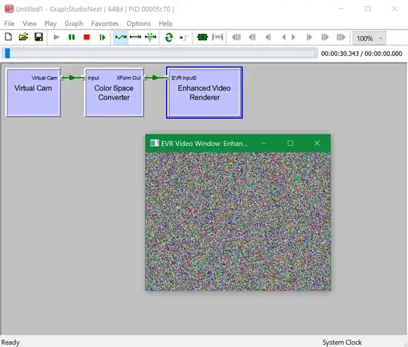Click the New graph document icon
This screenshot has height=347, width=408.
[8, 37]
